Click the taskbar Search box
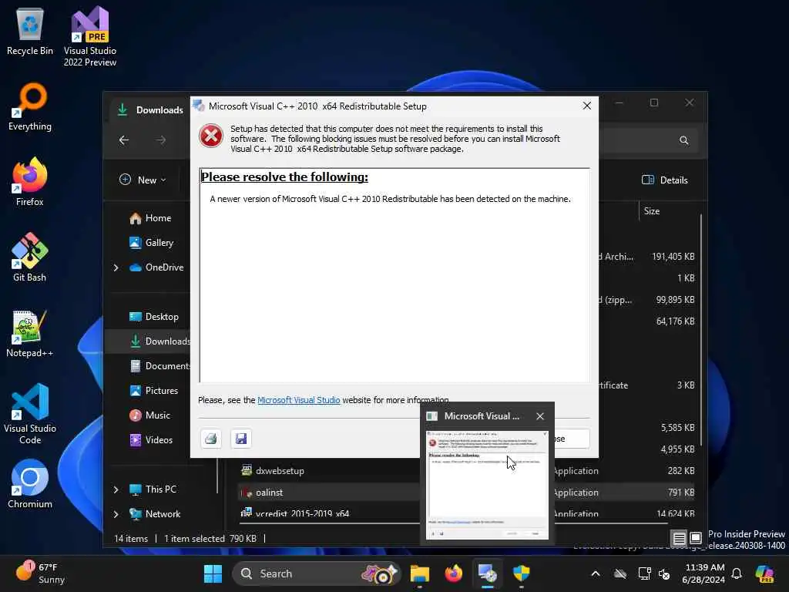Viewport: 789px width, 592px height. pos(316,573)
